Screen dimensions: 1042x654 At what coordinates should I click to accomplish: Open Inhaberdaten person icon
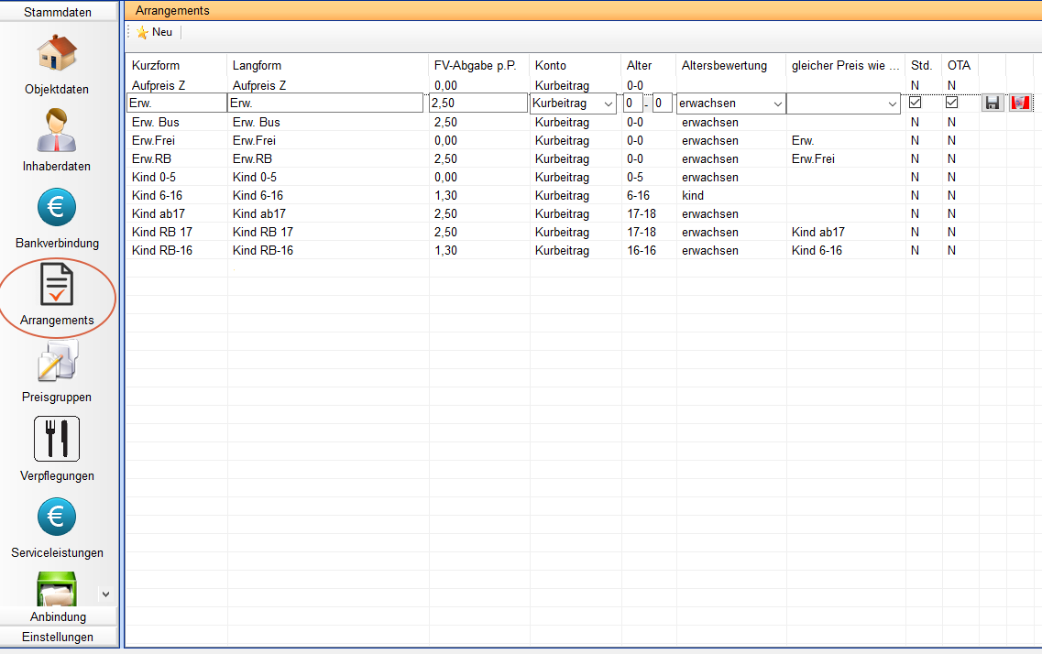(x=57, y=131)
